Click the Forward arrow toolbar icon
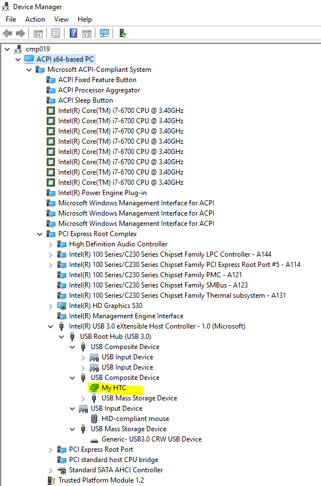The image size is (321, 486). pyautogui.click(x=21, y=33)
